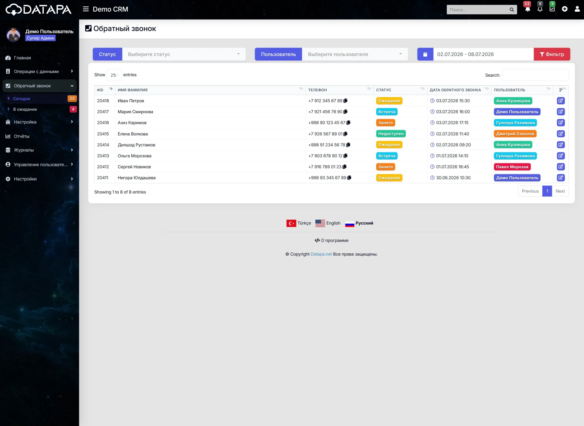Image resolution: width=584 pixels, height=426 pixels.
Task: Copy phone number of Иван Петров
Action: coord(345,101)
